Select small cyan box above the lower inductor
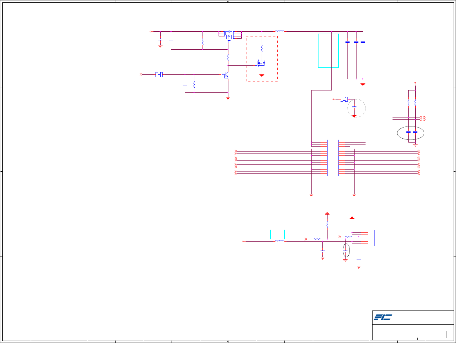Image resolution: width=456 pixels, height=343 pixels. (277, 235)
